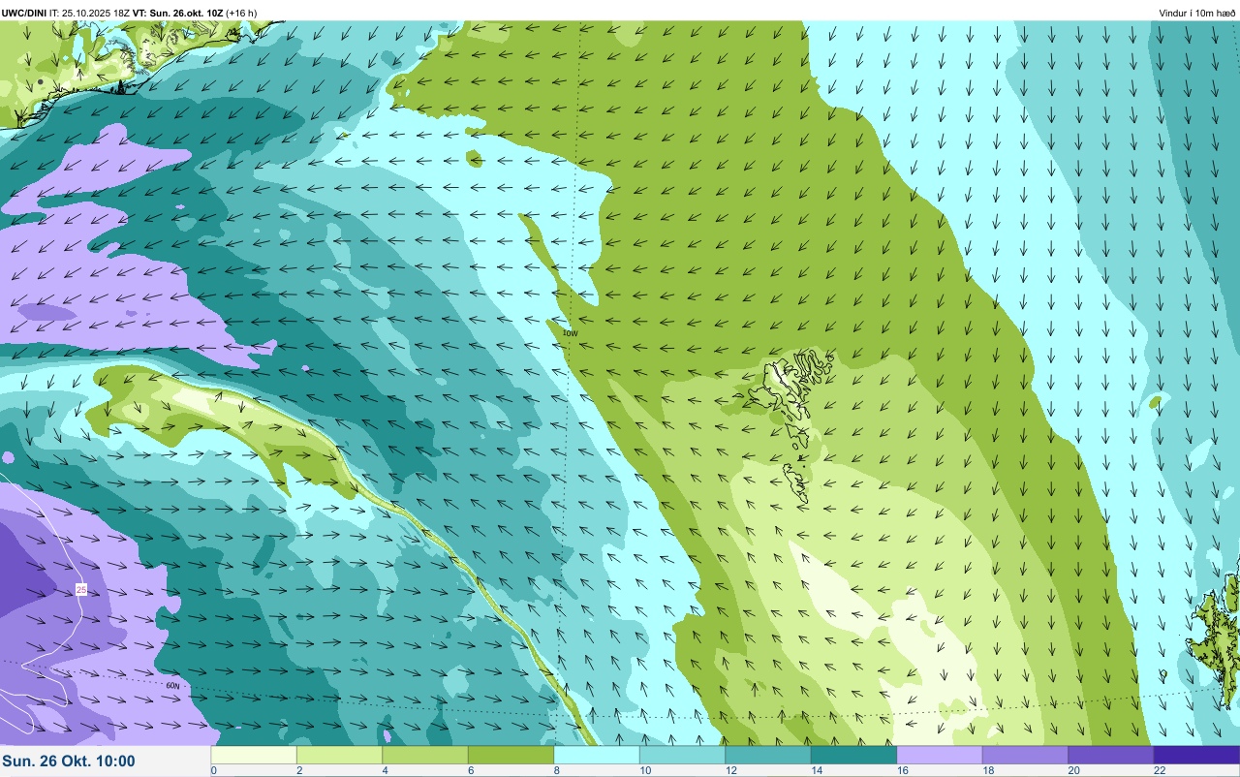
Task: Select the deep indigo above-22 legend swatch
Action: pyautogui.click(x=1196, y=755)
